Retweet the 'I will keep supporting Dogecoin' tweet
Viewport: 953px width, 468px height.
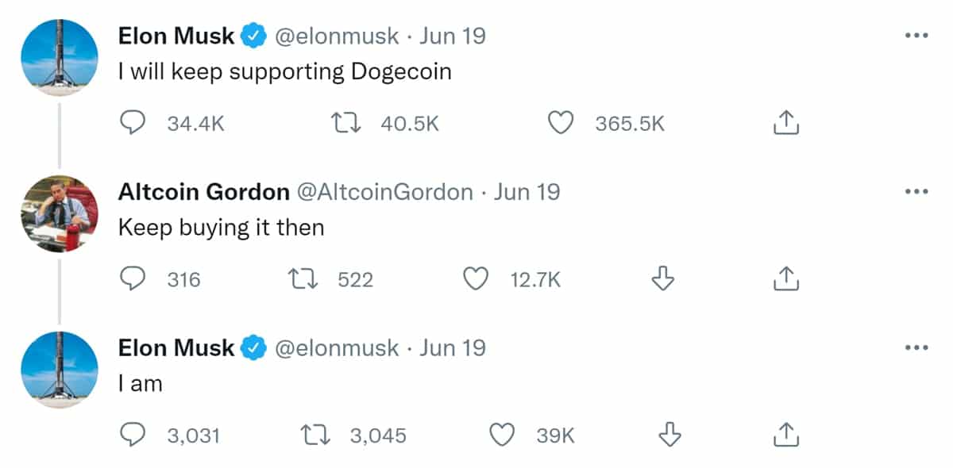(347, 123)
